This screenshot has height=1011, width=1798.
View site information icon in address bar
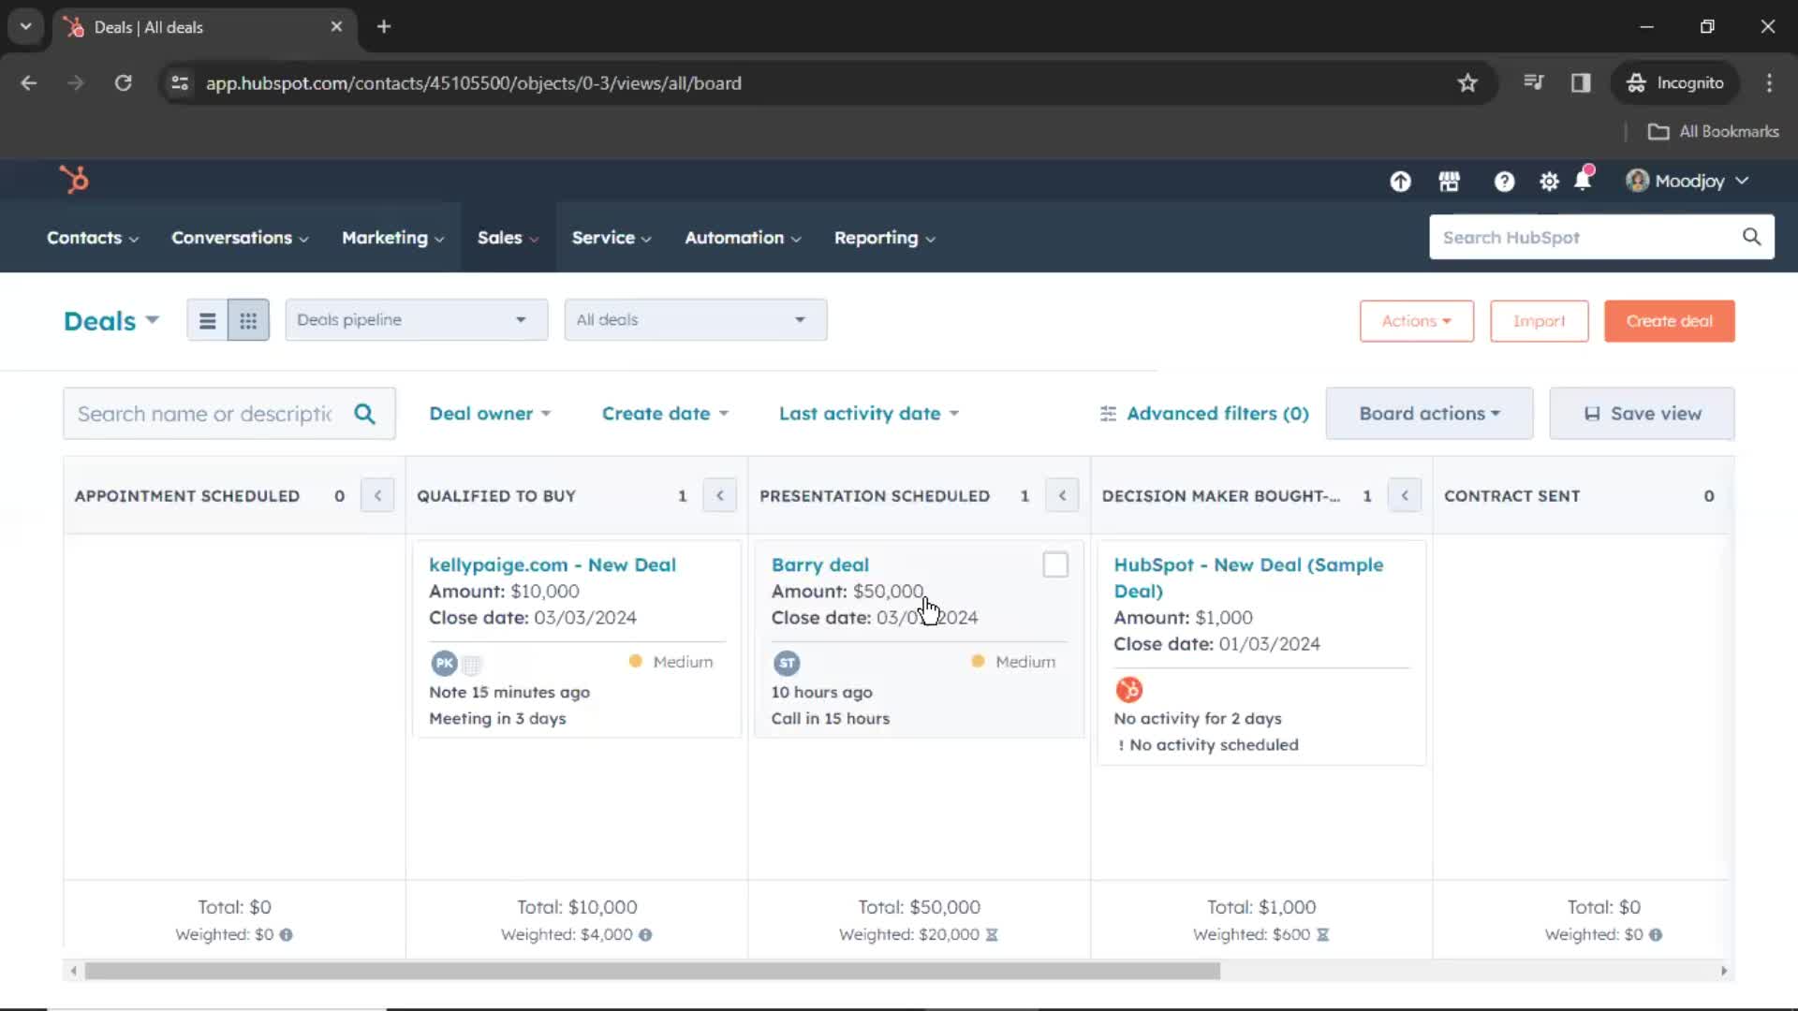tap(180, 83)
